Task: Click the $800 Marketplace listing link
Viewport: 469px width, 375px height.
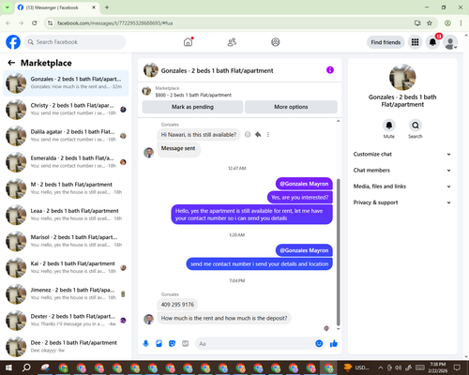Action: [193, 95]
